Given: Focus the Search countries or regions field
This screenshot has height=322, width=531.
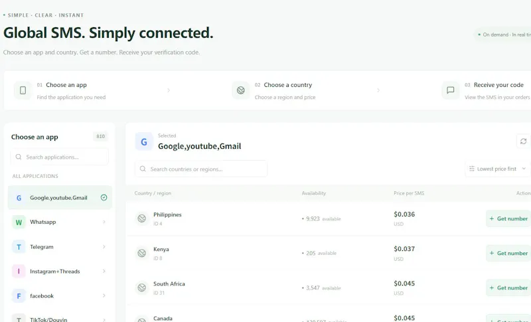Looking at the screenshot, I should [x=201, y=169].
